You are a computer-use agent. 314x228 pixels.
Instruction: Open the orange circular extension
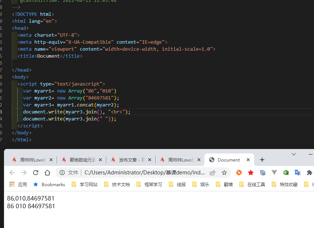point(239,173)
